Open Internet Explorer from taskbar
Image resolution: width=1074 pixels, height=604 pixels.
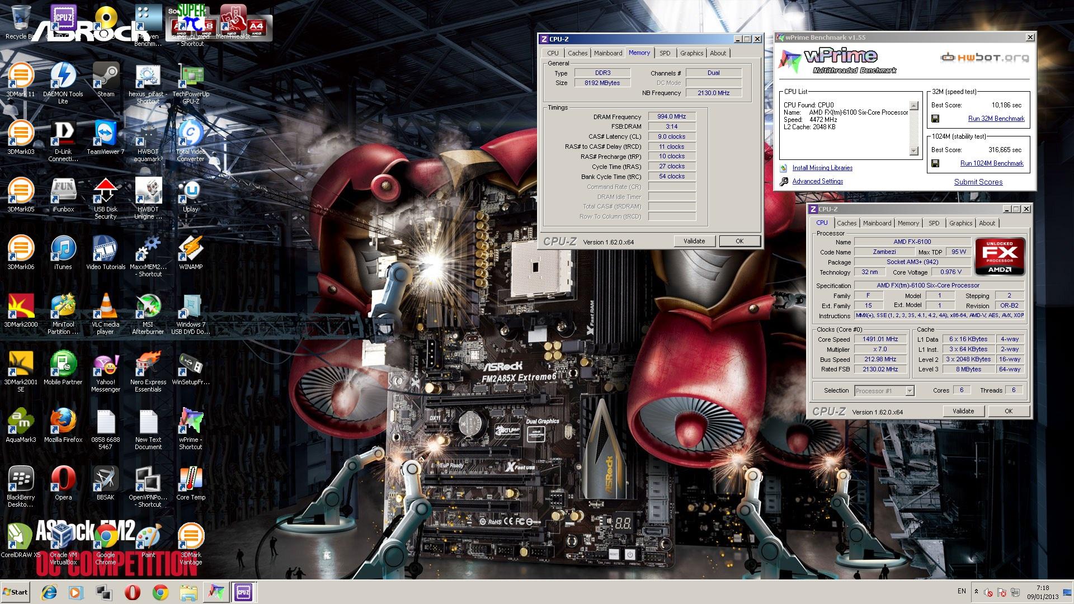[49, 592]
